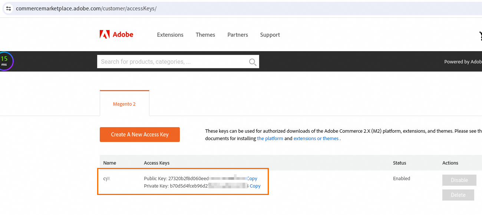Click the search magnifier icon
The width and height of the screenshot is (482, 215).
[x=252, y=62]
